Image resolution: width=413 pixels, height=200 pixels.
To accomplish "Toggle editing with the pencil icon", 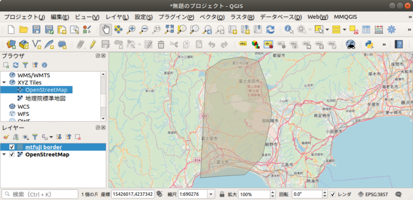I will point(92,44).
